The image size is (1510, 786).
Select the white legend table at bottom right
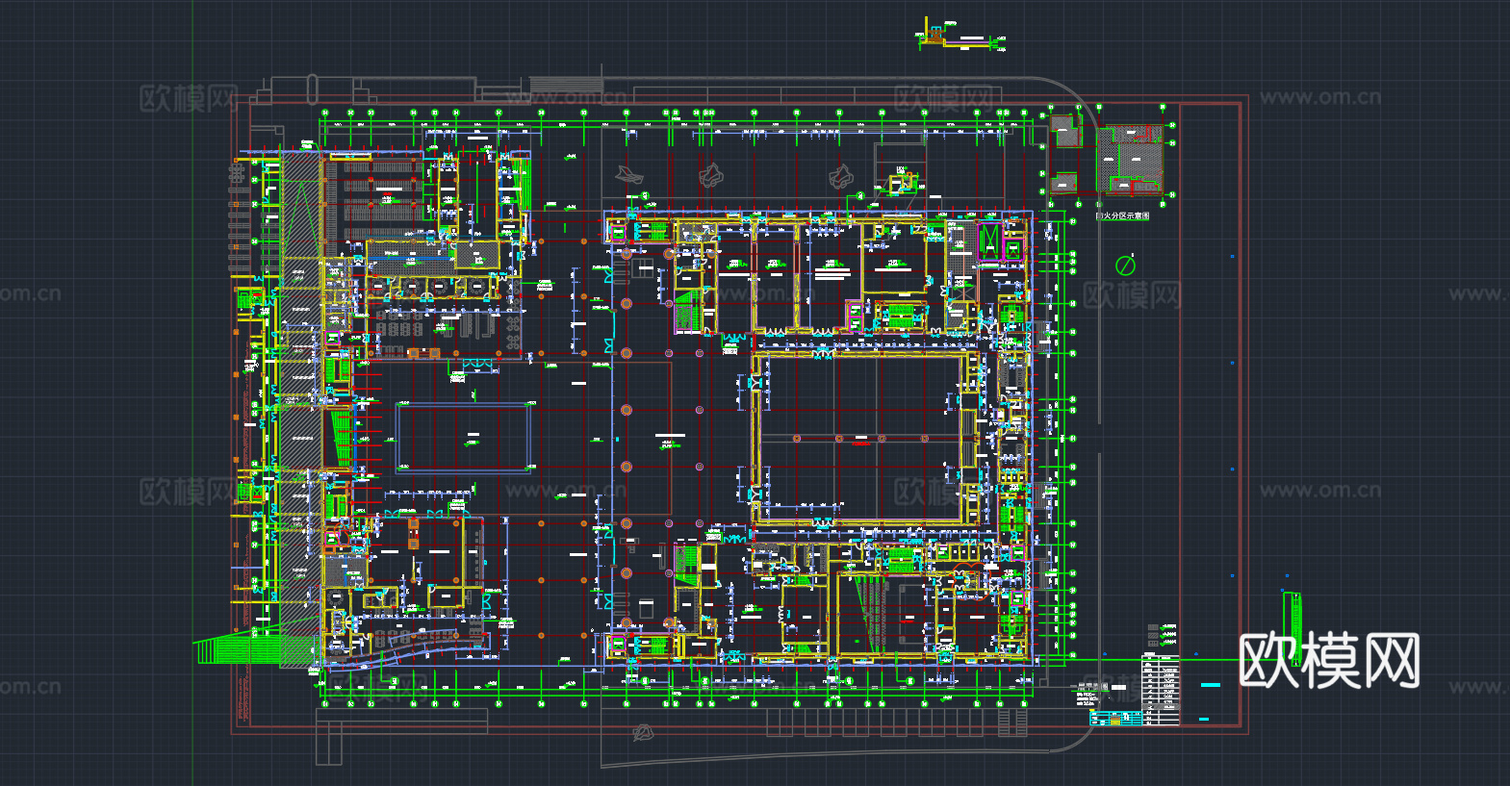click(1161, 690)
